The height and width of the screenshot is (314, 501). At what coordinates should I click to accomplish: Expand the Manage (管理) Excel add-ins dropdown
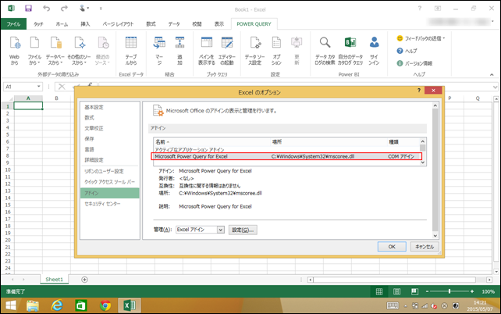221,230
